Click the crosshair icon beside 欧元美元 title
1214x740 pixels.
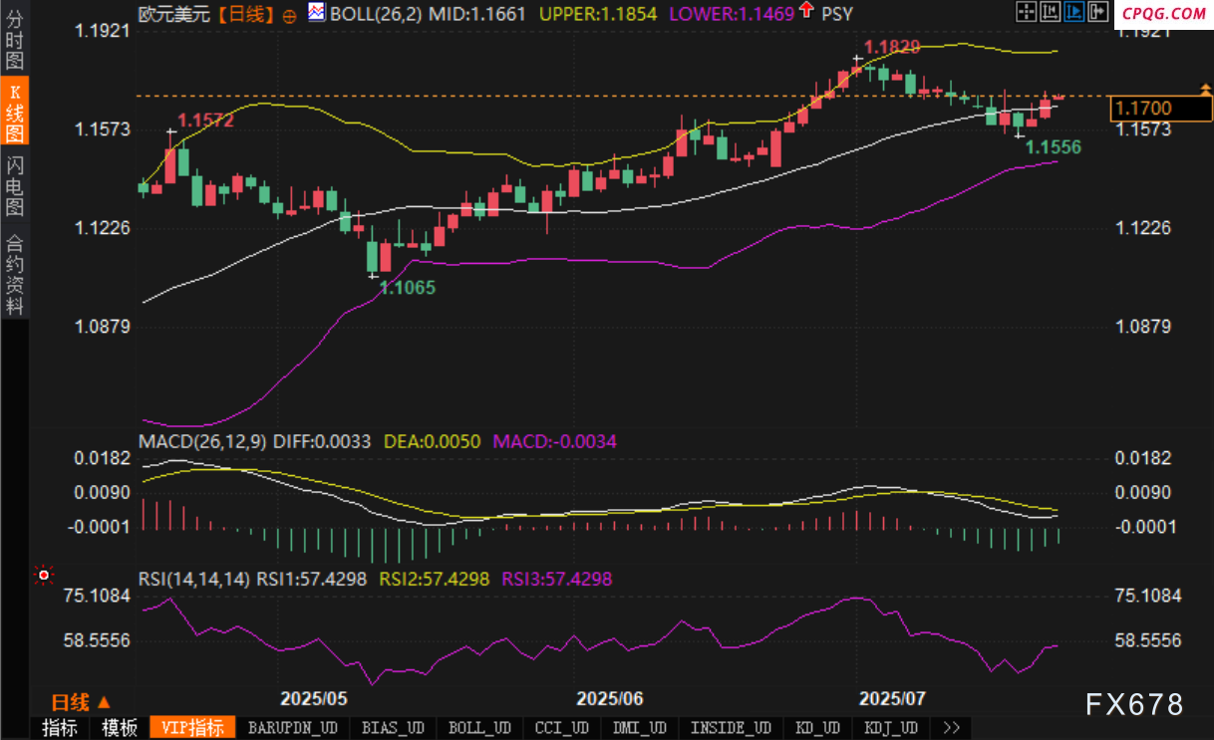pyautogui.click(x=289, y=15)
